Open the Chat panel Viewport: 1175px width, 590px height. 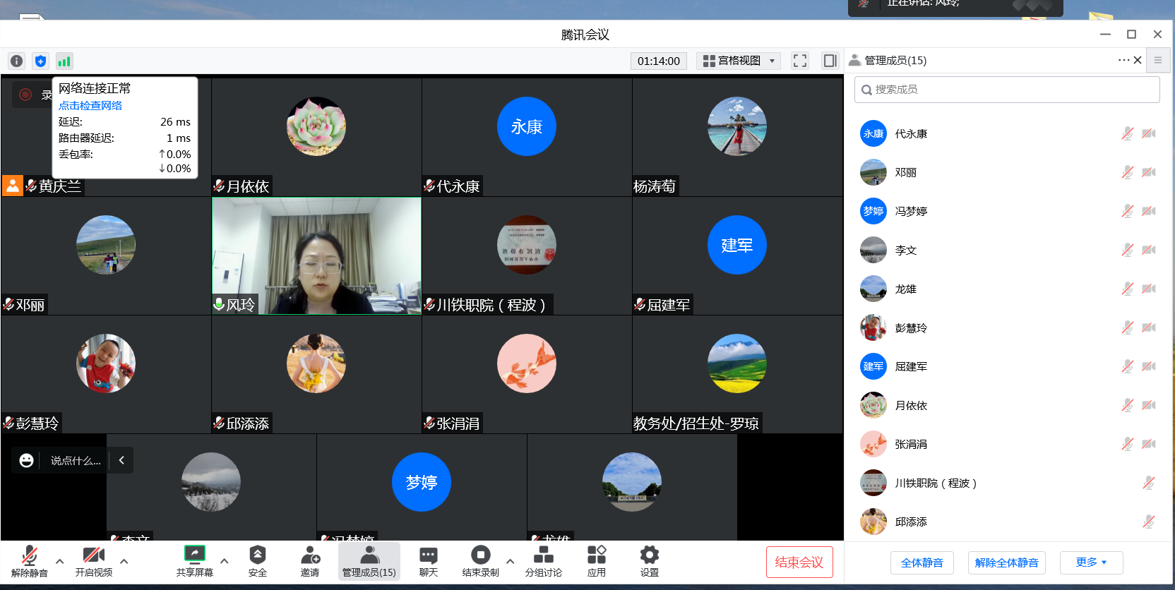[x=428, y=561]
